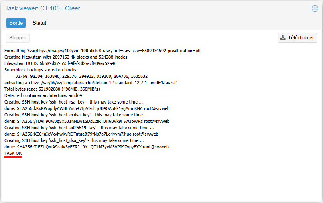Image resolution: width=323 pixels, height=203 pixels.
Task: Select the SHA256:KE64aIeVxvhw fingerprint line
Action: [x=81, y=134]
